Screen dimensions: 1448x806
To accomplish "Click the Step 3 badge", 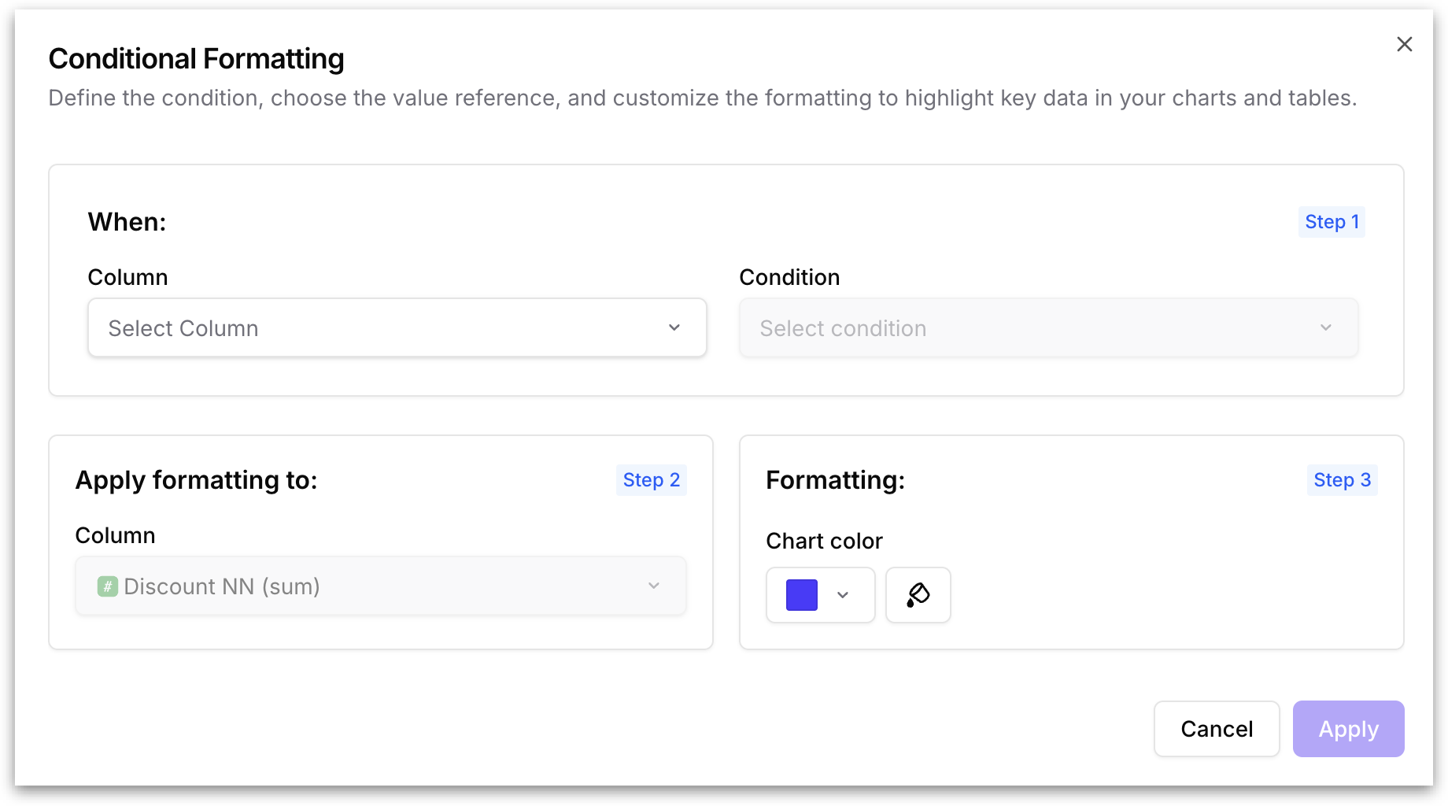I will pyautogui.click(x=1342, y=480).
